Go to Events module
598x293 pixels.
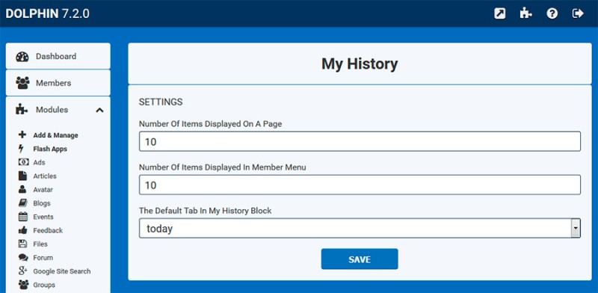coord(43,217)
